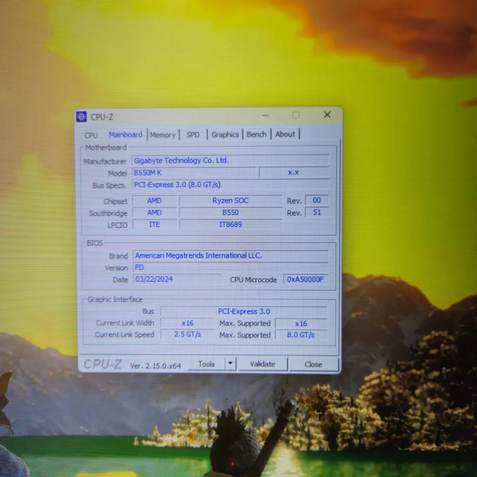The height and width of the screenshot is (477, 477).
Task: Click CPU Microcode value '0xA50000F'
Action: [305, 279]
